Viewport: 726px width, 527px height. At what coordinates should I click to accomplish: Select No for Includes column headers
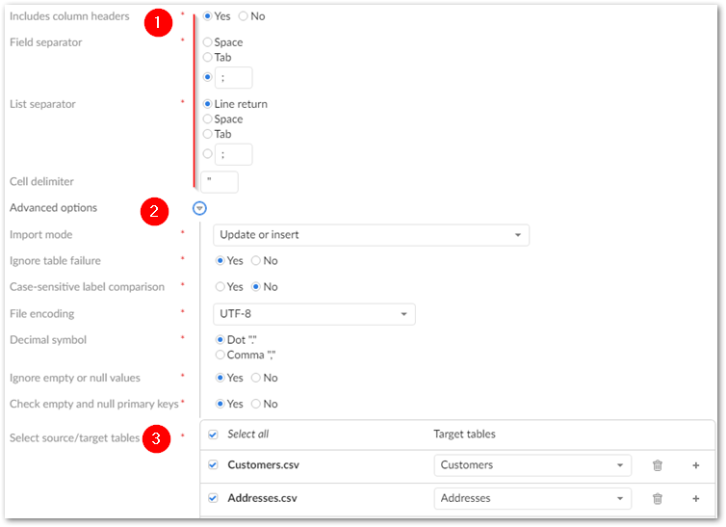(243, 16)
